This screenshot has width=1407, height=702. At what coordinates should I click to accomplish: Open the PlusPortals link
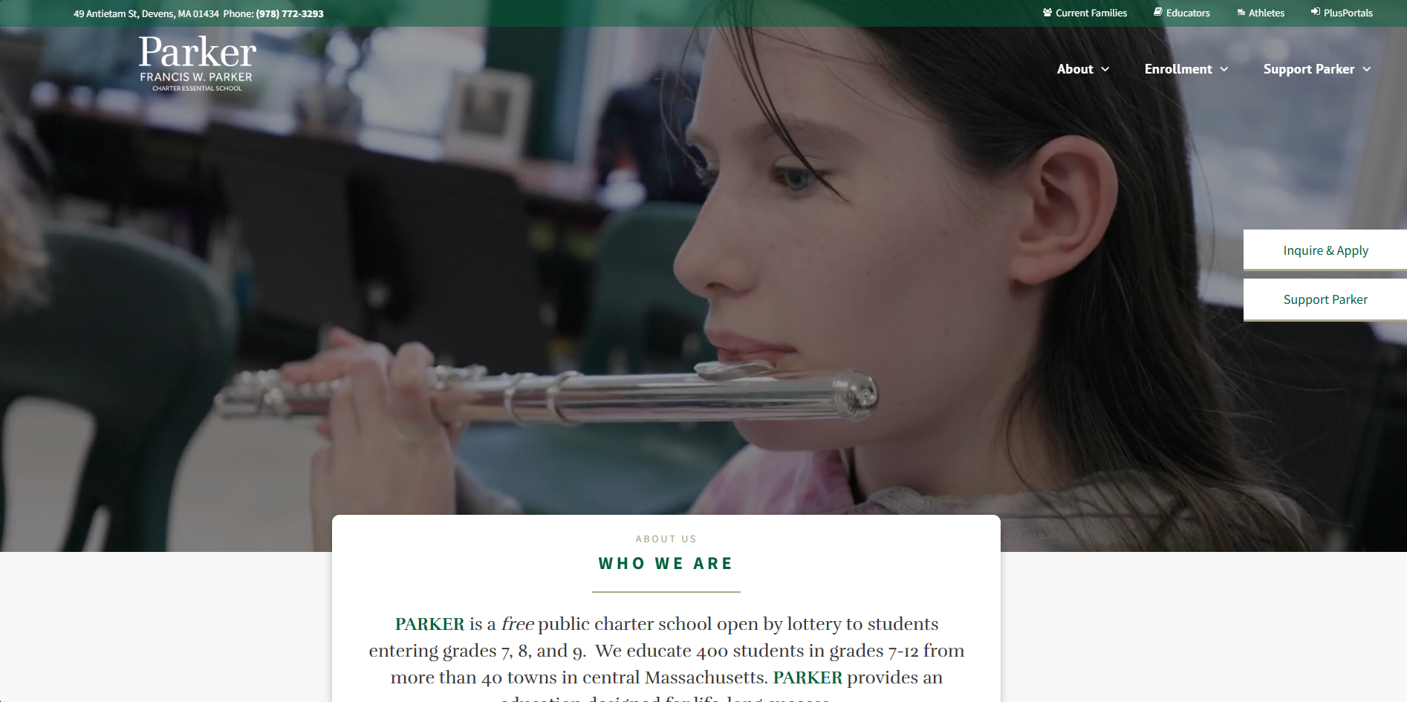tap(1348, 13)
